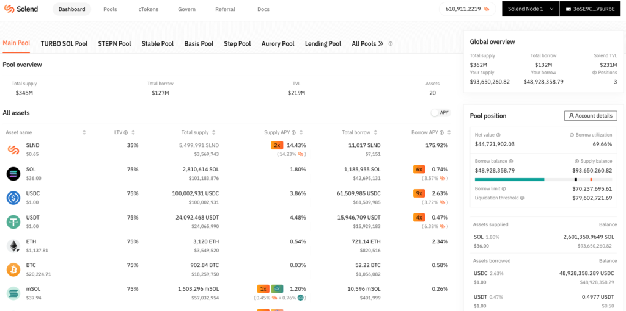Switch to TURBO SOL Pool tab
This screenshot has height=311, width=626.
[x=64, y=44]
